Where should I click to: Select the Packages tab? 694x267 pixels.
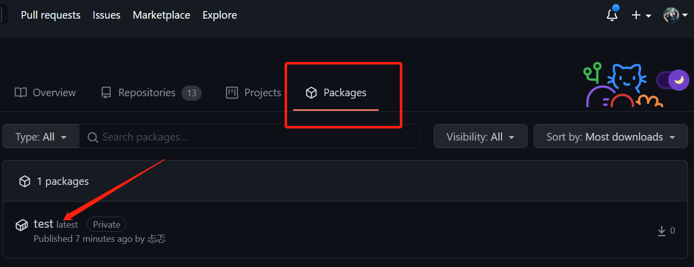(x=336, y=93)
